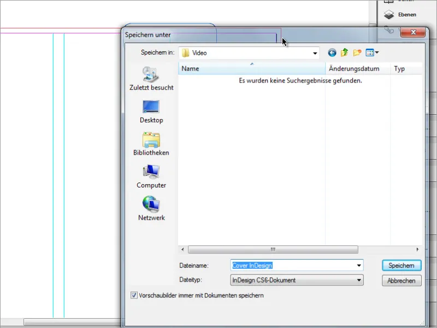Sort files by Typ column
The image size is (437, 328).
click(406, 69)
